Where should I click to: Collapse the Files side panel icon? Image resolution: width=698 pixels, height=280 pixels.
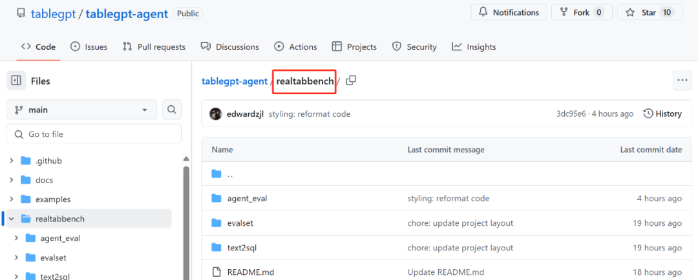pos(16,81)
